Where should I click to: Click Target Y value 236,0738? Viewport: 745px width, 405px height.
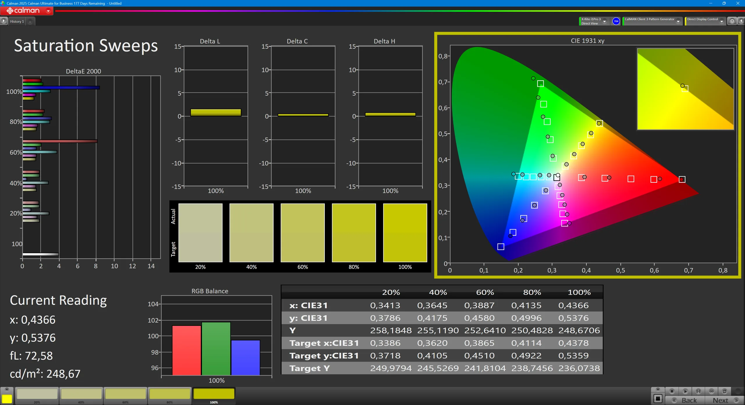tap(579, 368)
